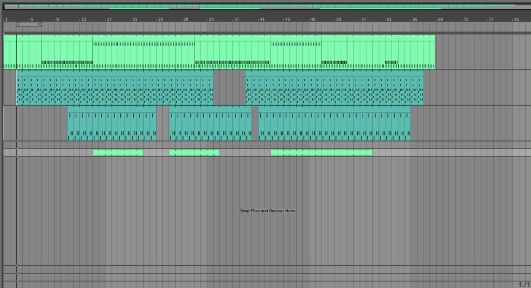Click the loop brace start handle
Viewport: 531px width, 288px height.
(18, 24)
